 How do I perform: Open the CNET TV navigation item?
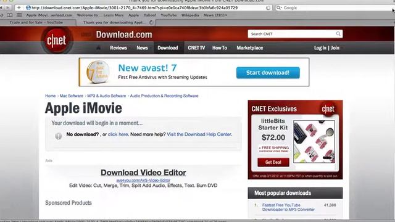tap(196, 47)
